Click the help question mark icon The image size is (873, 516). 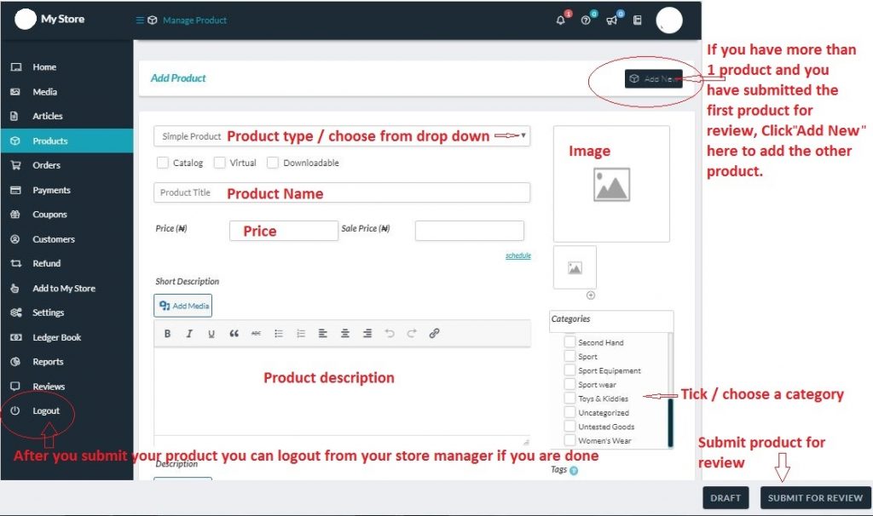pos(586,20)
